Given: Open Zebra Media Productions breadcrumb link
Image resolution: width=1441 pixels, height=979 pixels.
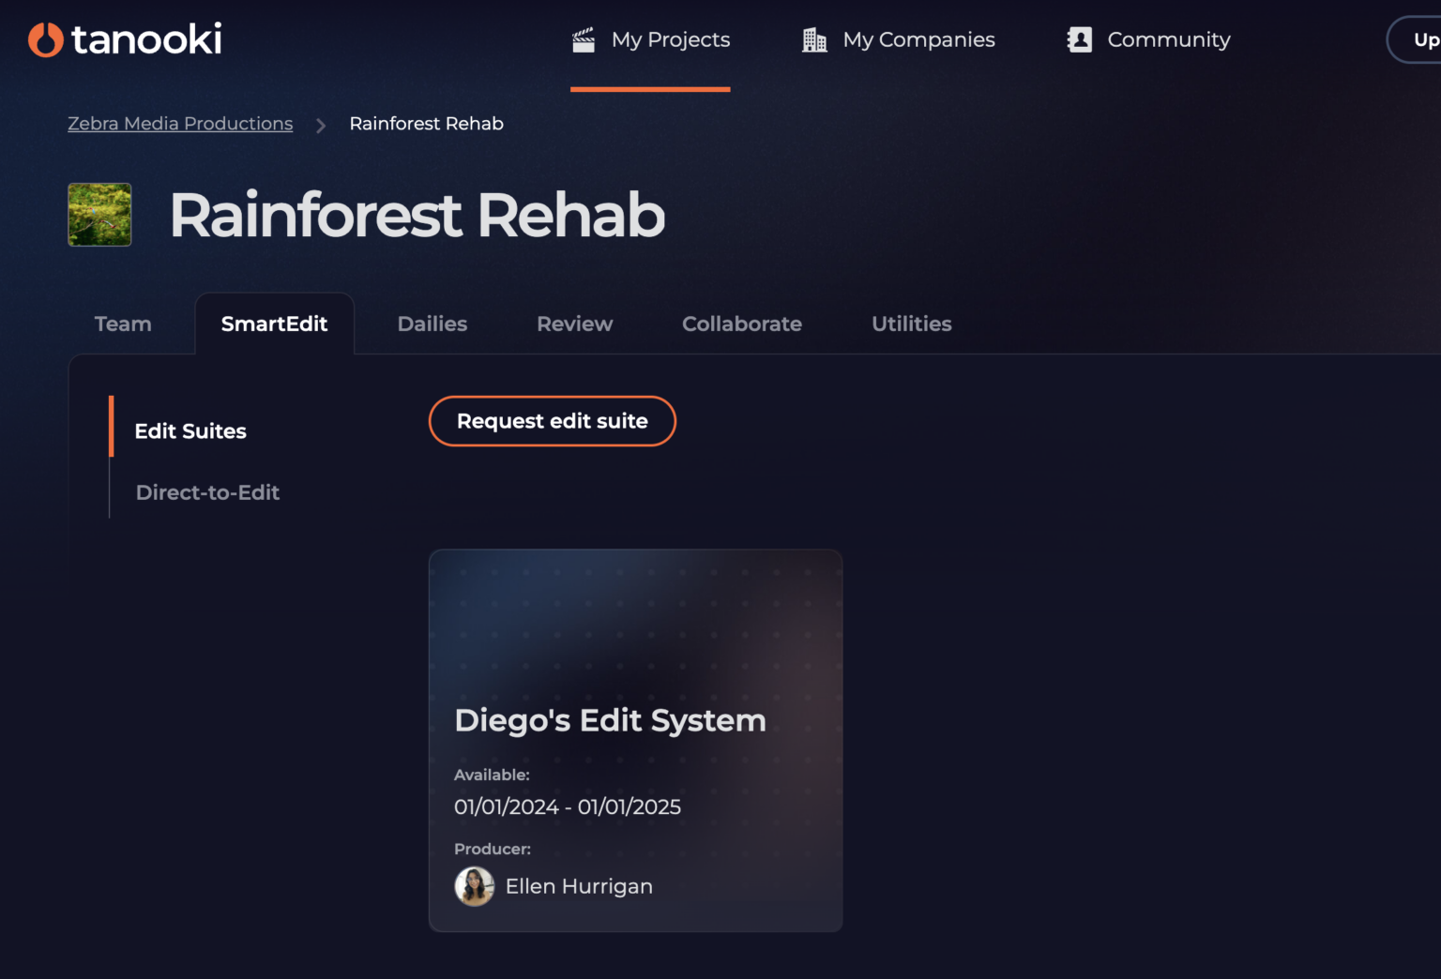Looking at the screenshot, I should [180, 124].
